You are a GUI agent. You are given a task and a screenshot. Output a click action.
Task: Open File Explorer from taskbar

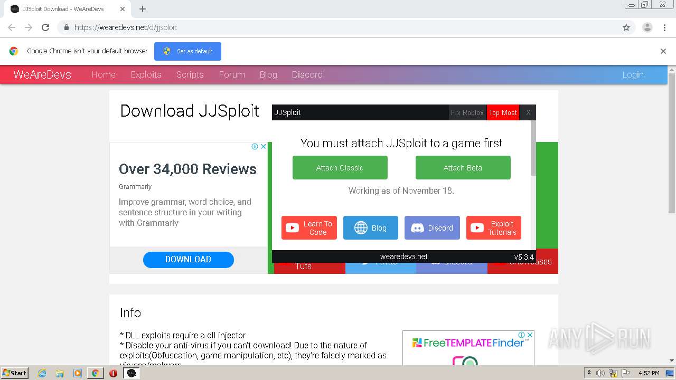[x=60, y=373]
